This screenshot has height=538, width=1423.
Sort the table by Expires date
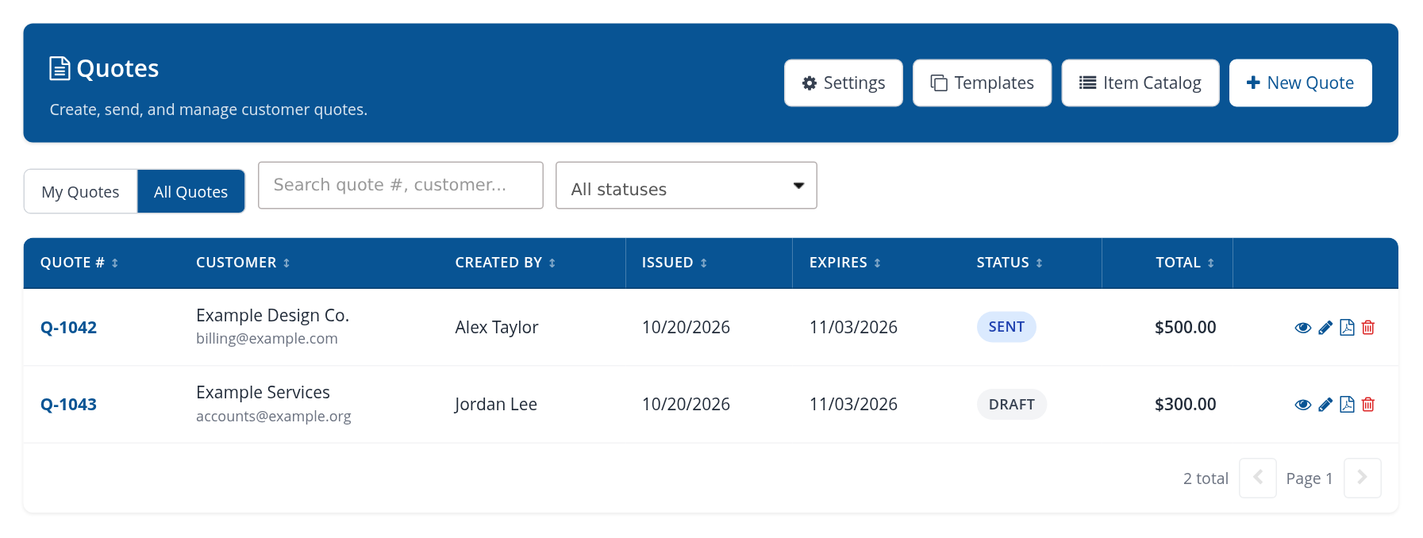tap(845, 263)
